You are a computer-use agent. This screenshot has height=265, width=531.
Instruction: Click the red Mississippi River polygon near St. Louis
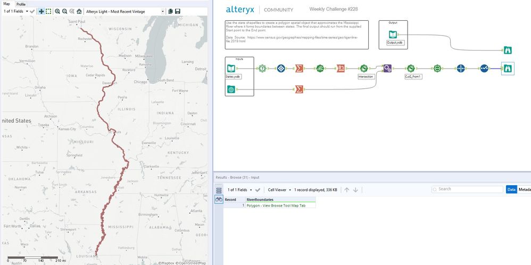click(113, 133)
